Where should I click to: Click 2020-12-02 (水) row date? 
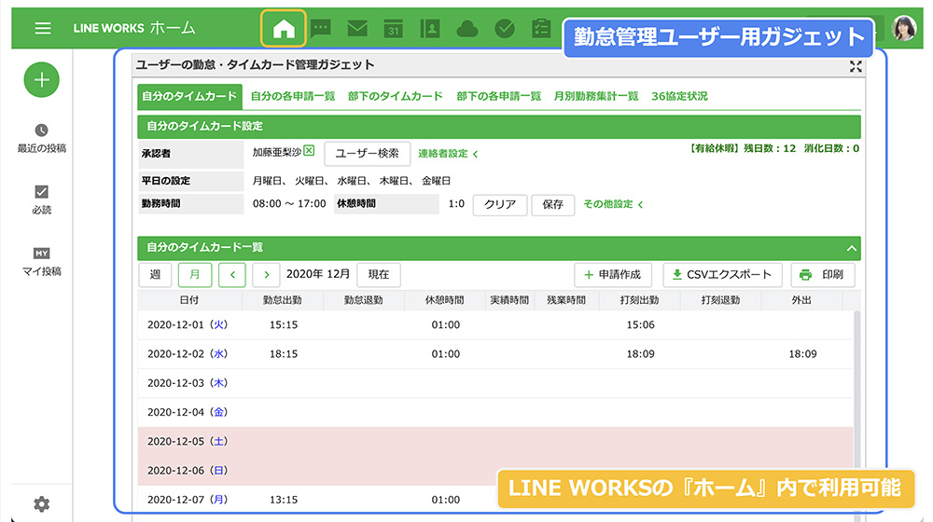pyautogui.click(x=188, y=353)
